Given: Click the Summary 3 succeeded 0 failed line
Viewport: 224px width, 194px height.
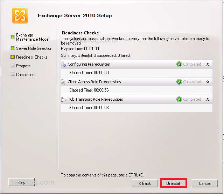Looking at the screenshot, I should [x=96, y=55].
